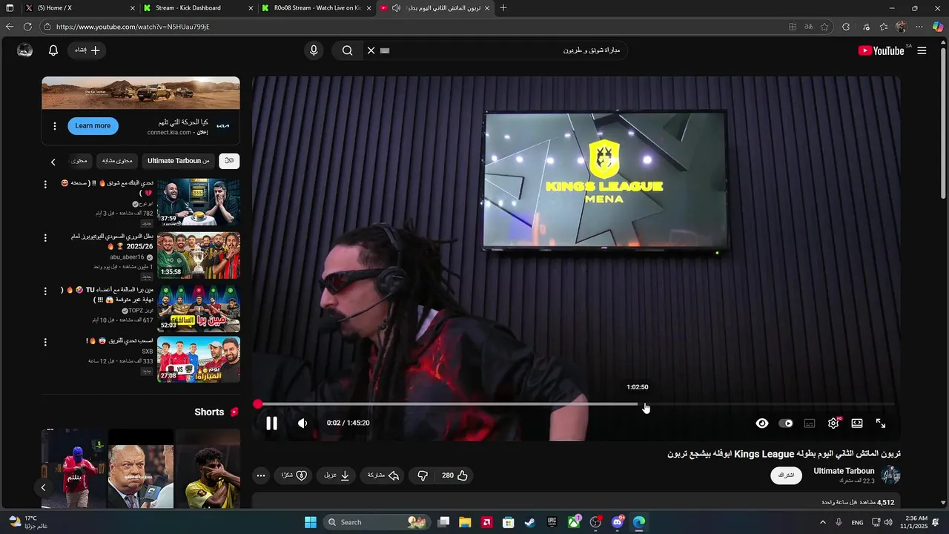
Task: Open the Windows Start menu
Action: click(311, 522)
